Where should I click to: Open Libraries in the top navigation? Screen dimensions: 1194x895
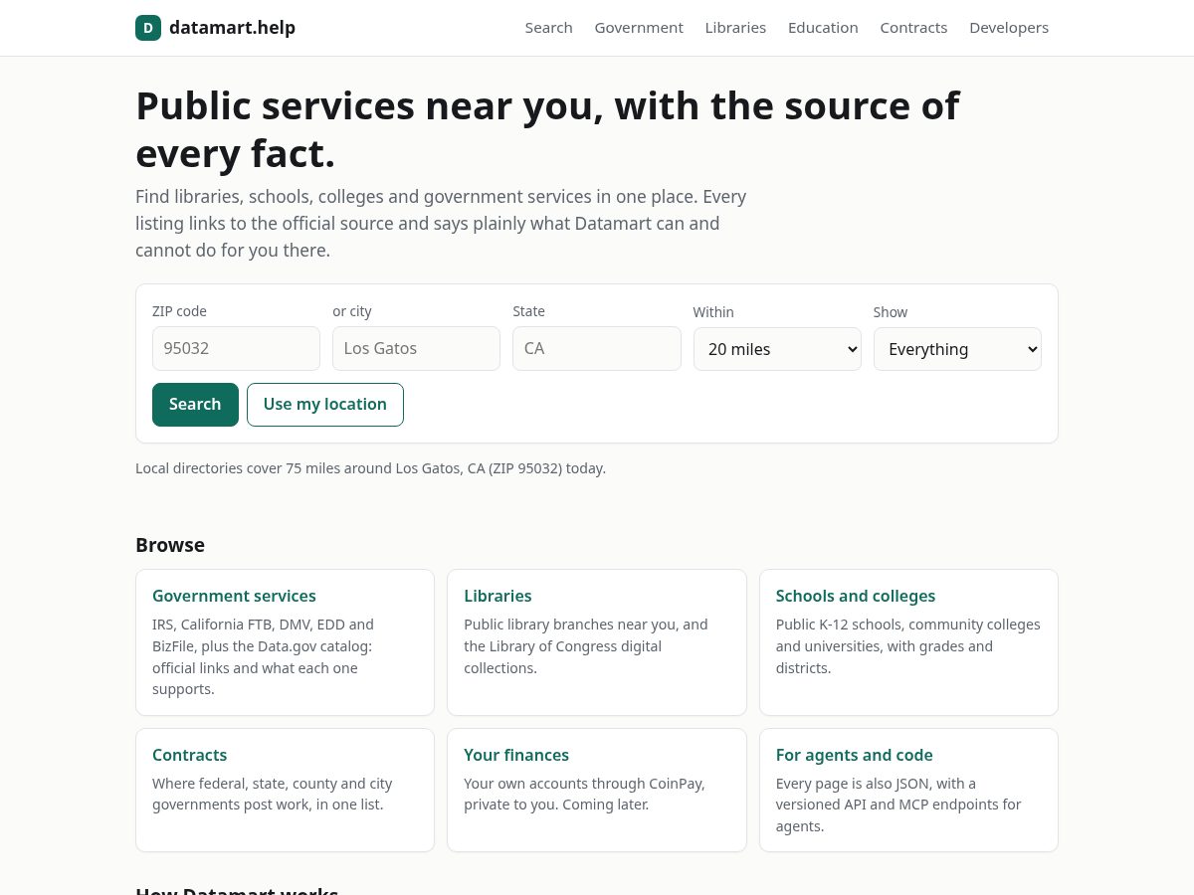[x=735, y=28]
